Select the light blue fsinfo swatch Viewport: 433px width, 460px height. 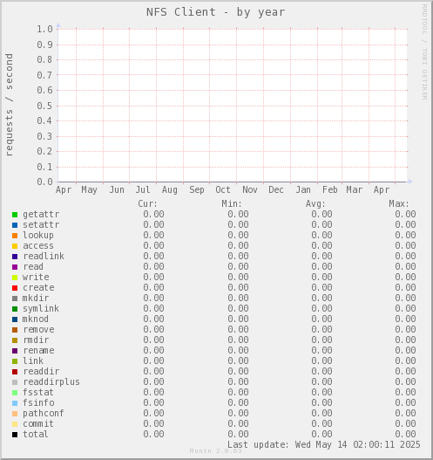15,403
